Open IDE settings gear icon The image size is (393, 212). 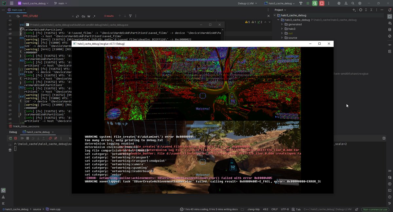point(360,3)
